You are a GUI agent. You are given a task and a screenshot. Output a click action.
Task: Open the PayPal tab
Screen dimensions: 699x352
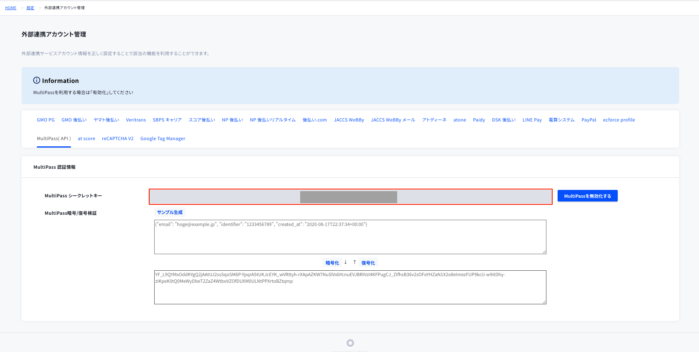click(589, 120)
